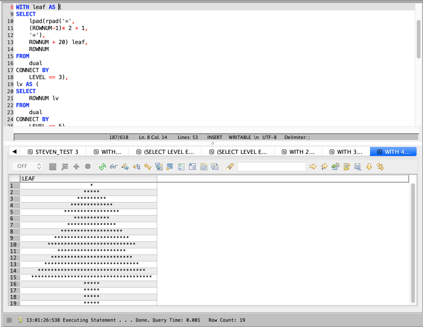Click the plus add row icon
The height and width of the screenshot is (327, 423).
[76, 167]
